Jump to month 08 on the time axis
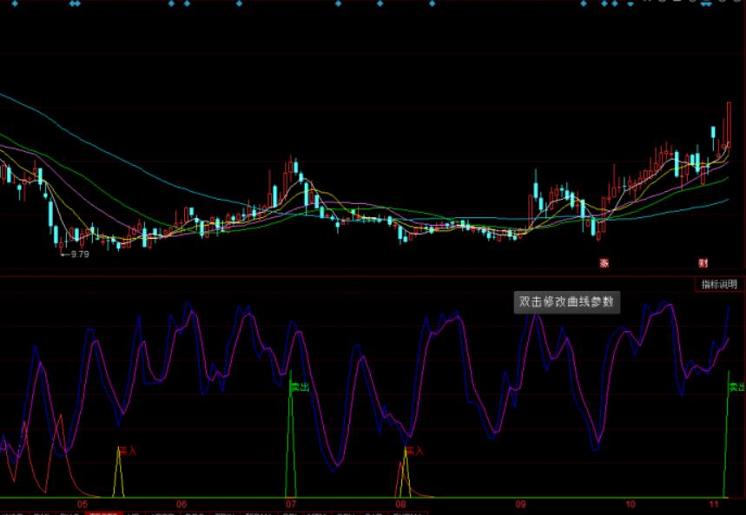This screenshot has height=515, width=746. [x=400, y=504]
